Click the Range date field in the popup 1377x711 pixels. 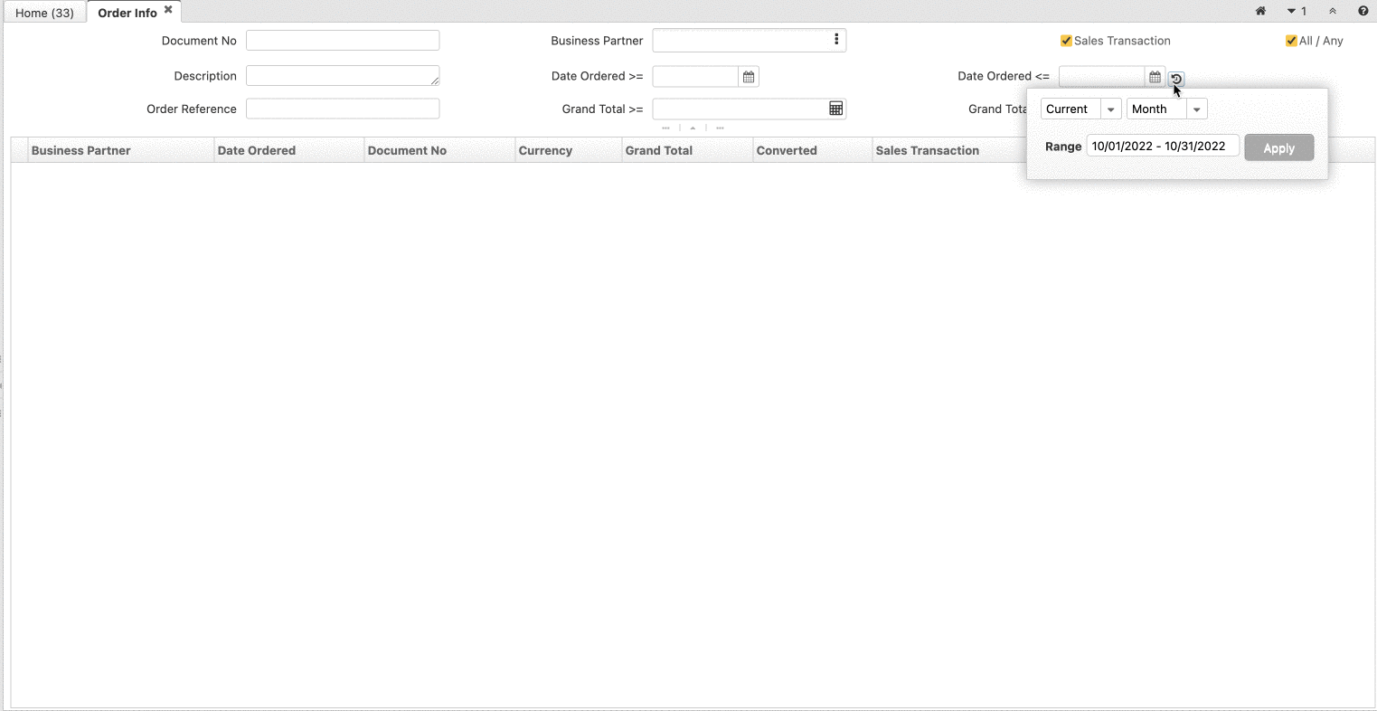tap(1163, 146)
